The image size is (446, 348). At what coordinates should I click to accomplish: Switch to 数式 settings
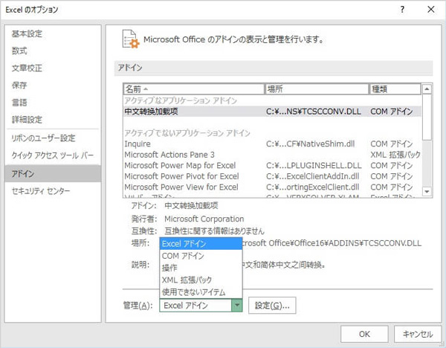tap(19, 51)
